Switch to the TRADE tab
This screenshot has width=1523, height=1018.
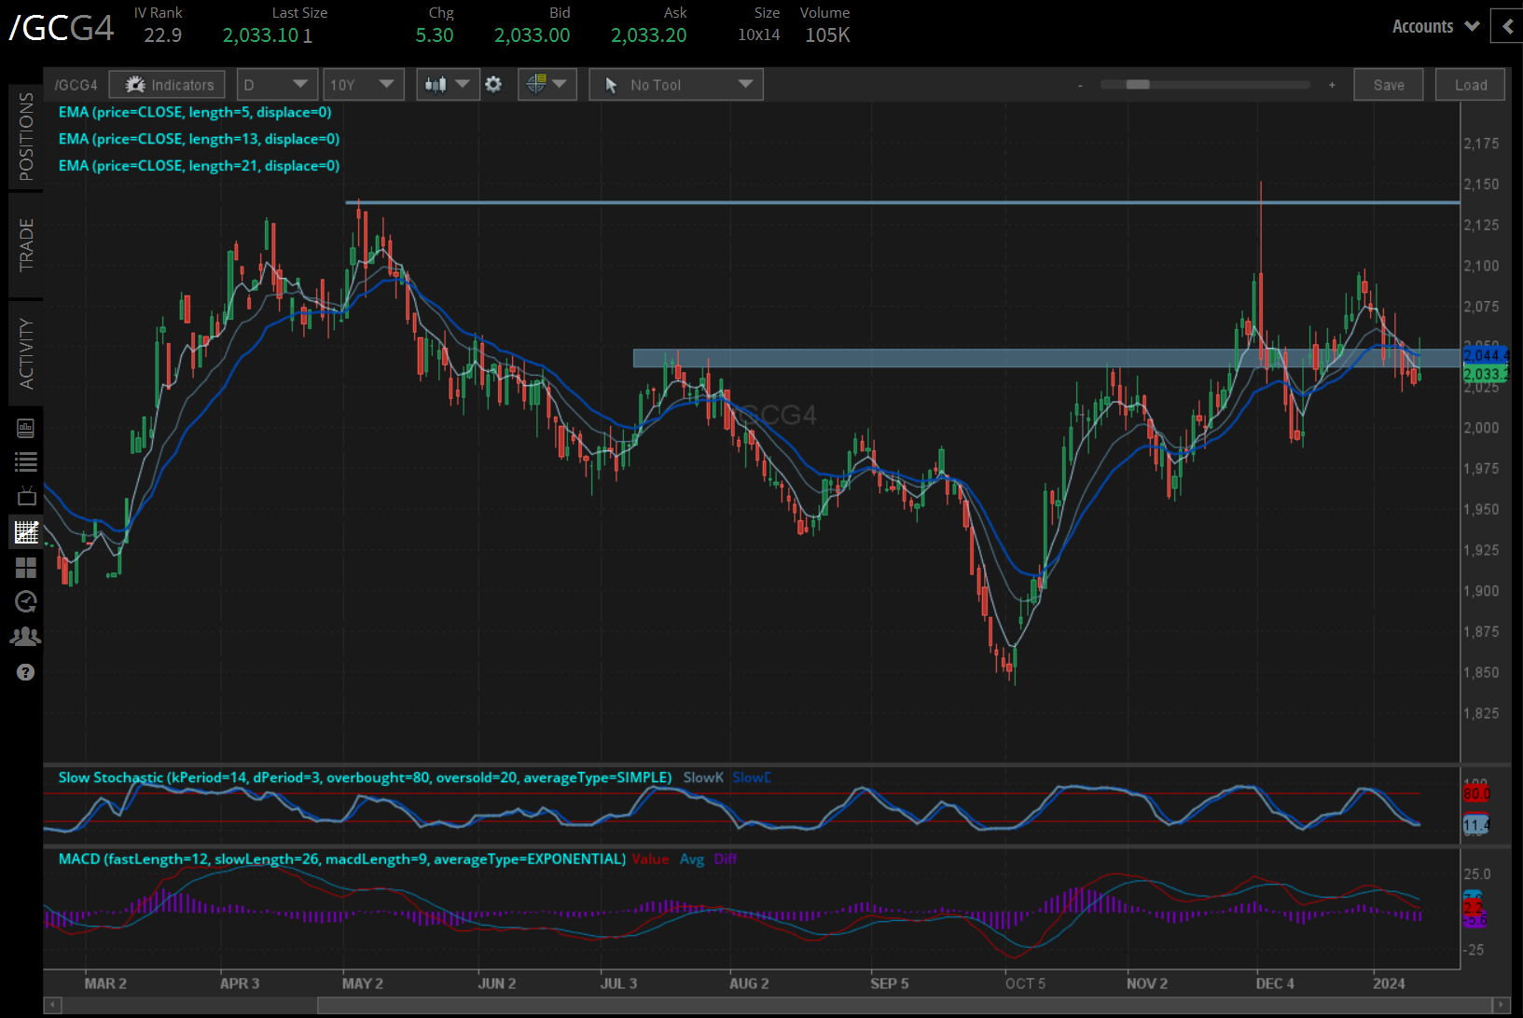(x=26, y=245)
